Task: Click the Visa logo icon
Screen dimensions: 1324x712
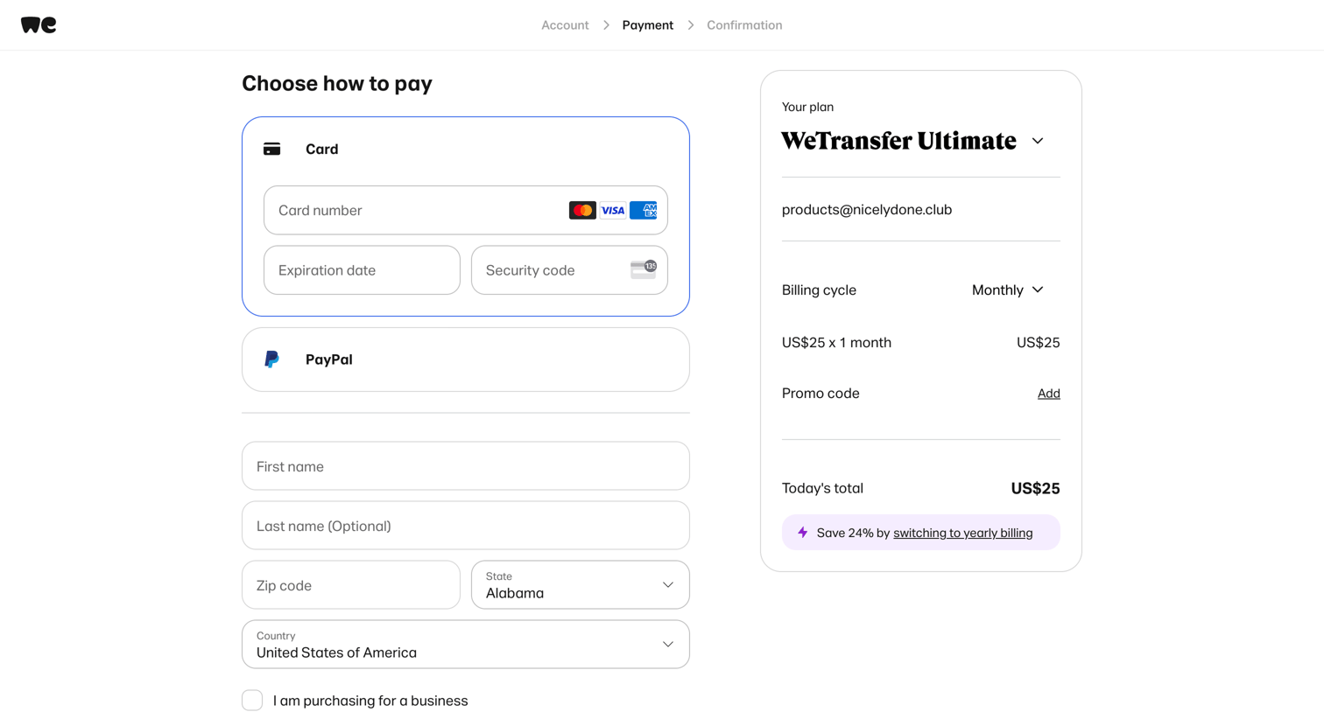Action: pos(613,210)
